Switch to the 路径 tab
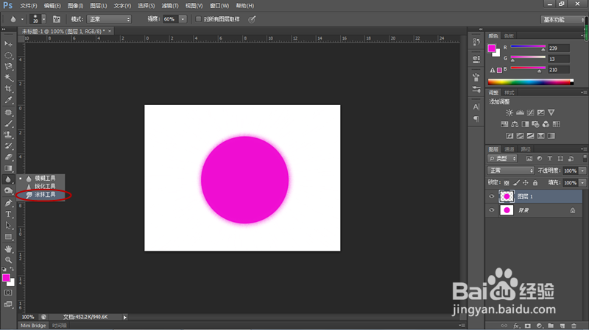589x330 pixels. (x=526, y=149)
